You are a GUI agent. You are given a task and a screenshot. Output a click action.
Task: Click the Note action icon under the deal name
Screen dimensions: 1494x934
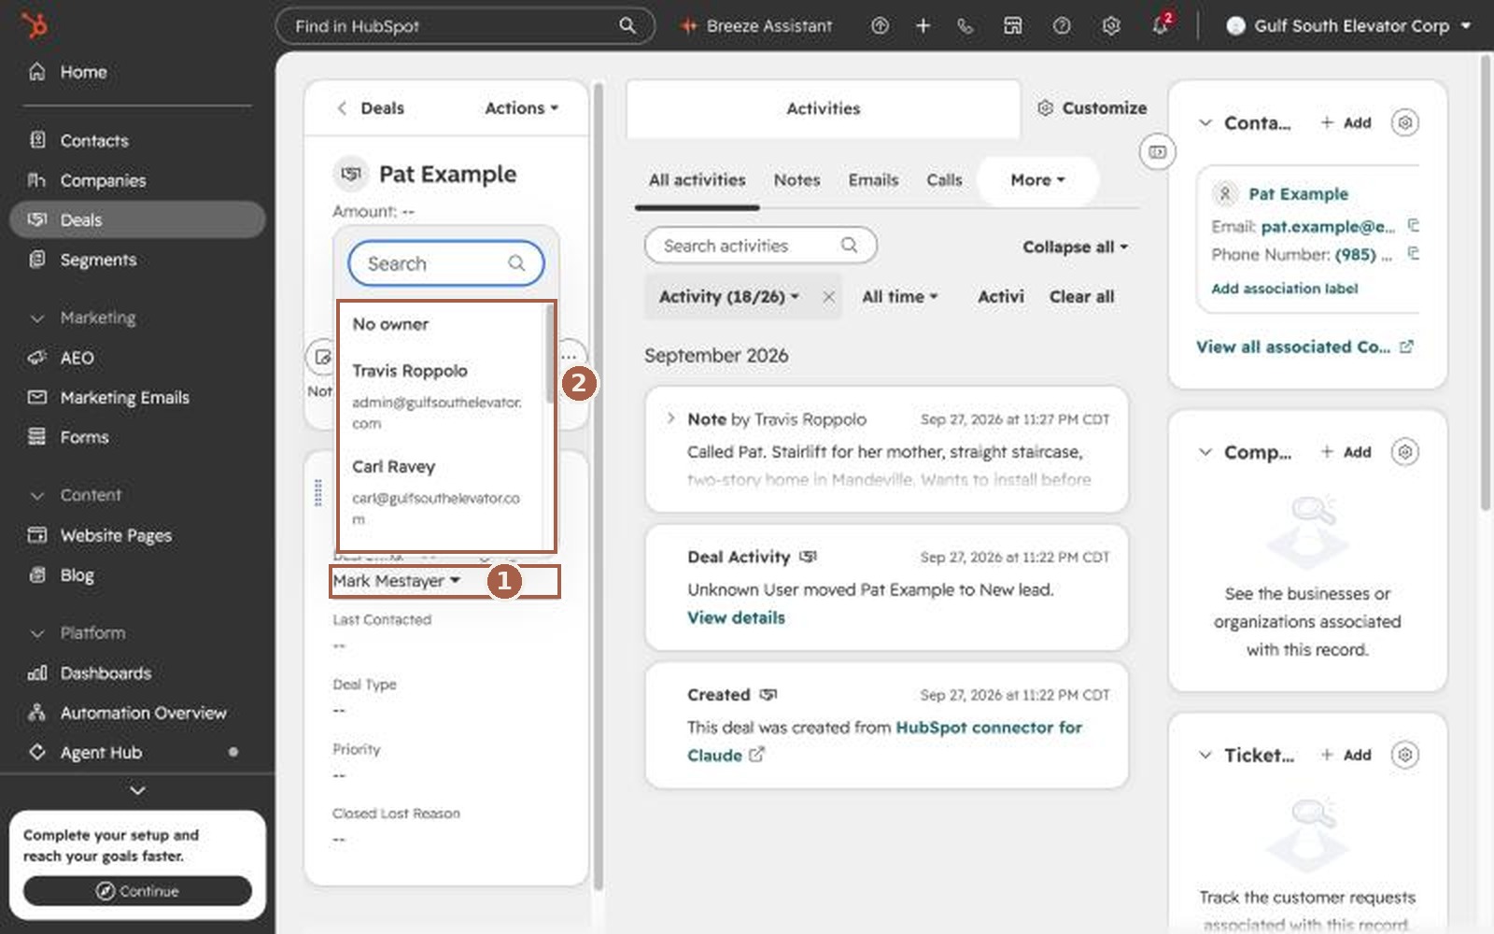pyautogui.click(x=320, y=356)
